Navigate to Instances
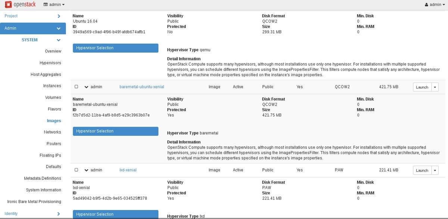448x219 pixels. 52,86
